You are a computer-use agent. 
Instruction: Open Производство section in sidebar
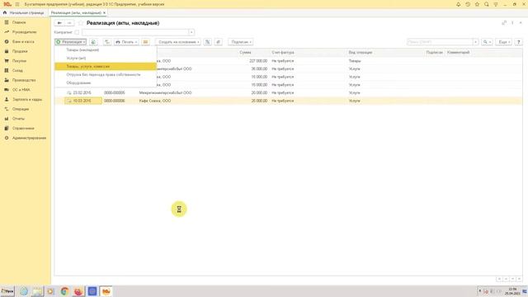pos(24,80)
